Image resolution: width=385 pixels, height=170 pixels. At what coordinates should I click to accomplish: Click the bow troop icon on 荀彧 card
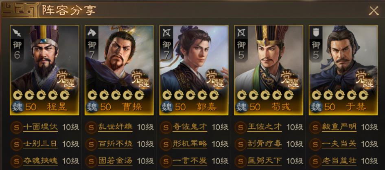tap(241, 33)
